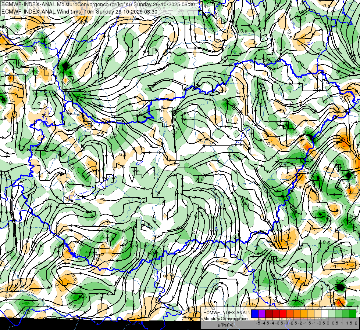
Task: Click the '1.5' legend scale value
Action: tap(349, 323)
